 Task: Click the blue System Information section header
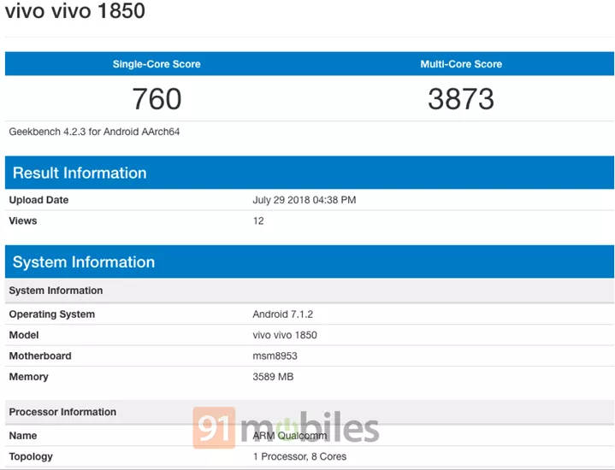click(84, 262)
